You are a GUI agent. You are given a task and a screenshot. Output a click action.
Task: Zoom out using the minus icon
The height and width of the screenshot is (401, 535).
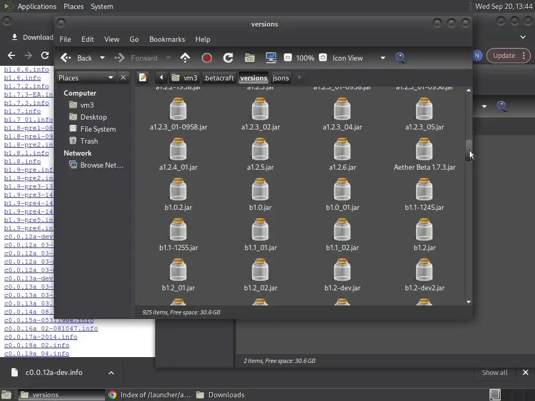[288, 57]
